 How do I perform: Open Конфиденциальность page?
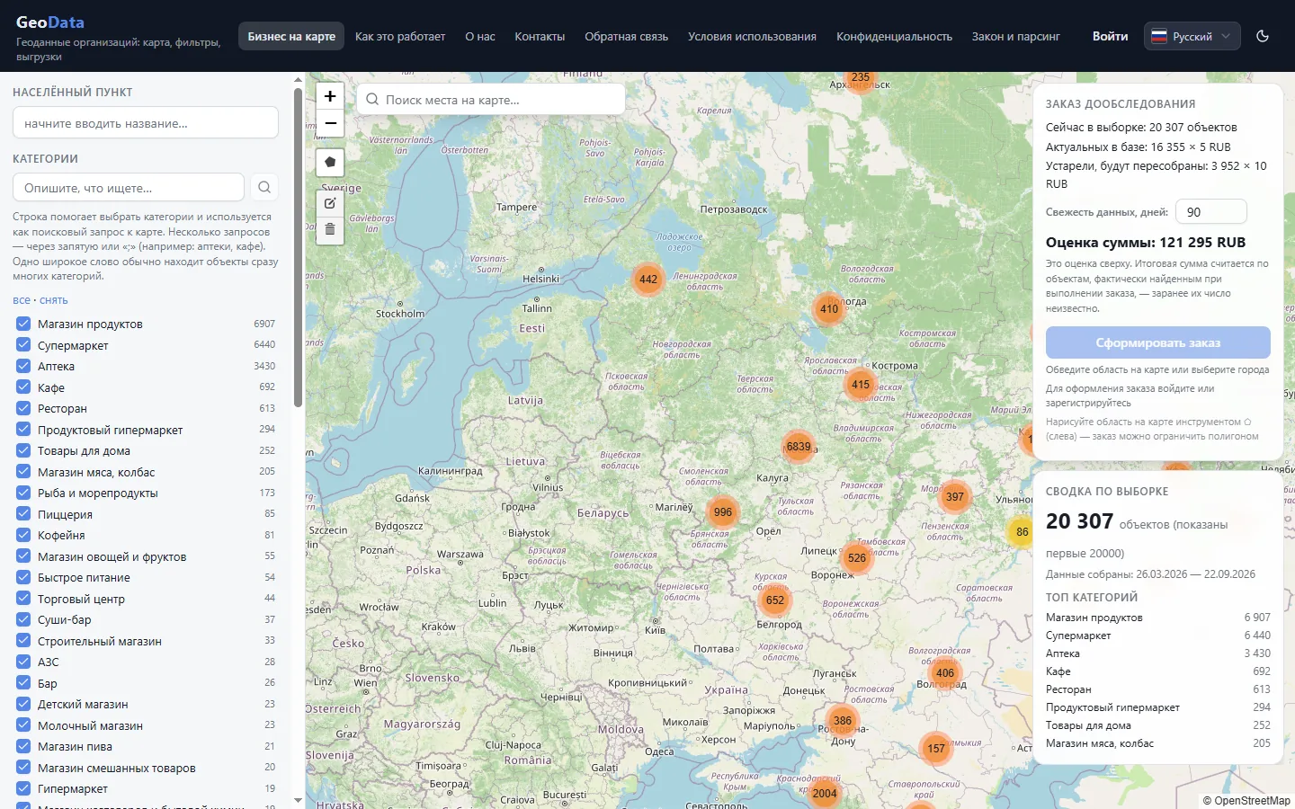(894, 36)
